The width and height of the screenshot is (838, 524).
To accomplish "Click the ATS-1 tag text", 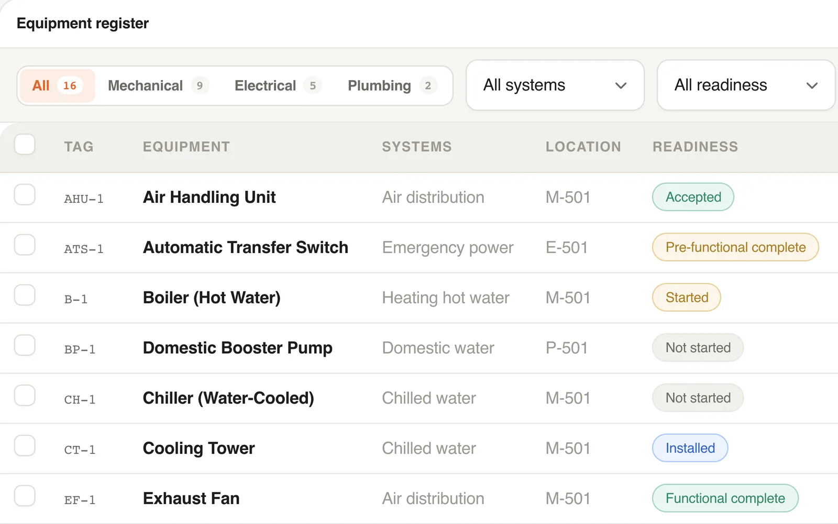I will (84, 249).
